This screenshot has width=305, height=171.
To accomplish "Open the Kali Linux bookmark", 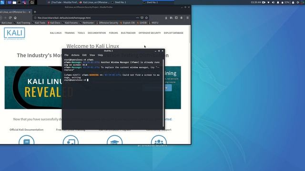I will [7, 23].
